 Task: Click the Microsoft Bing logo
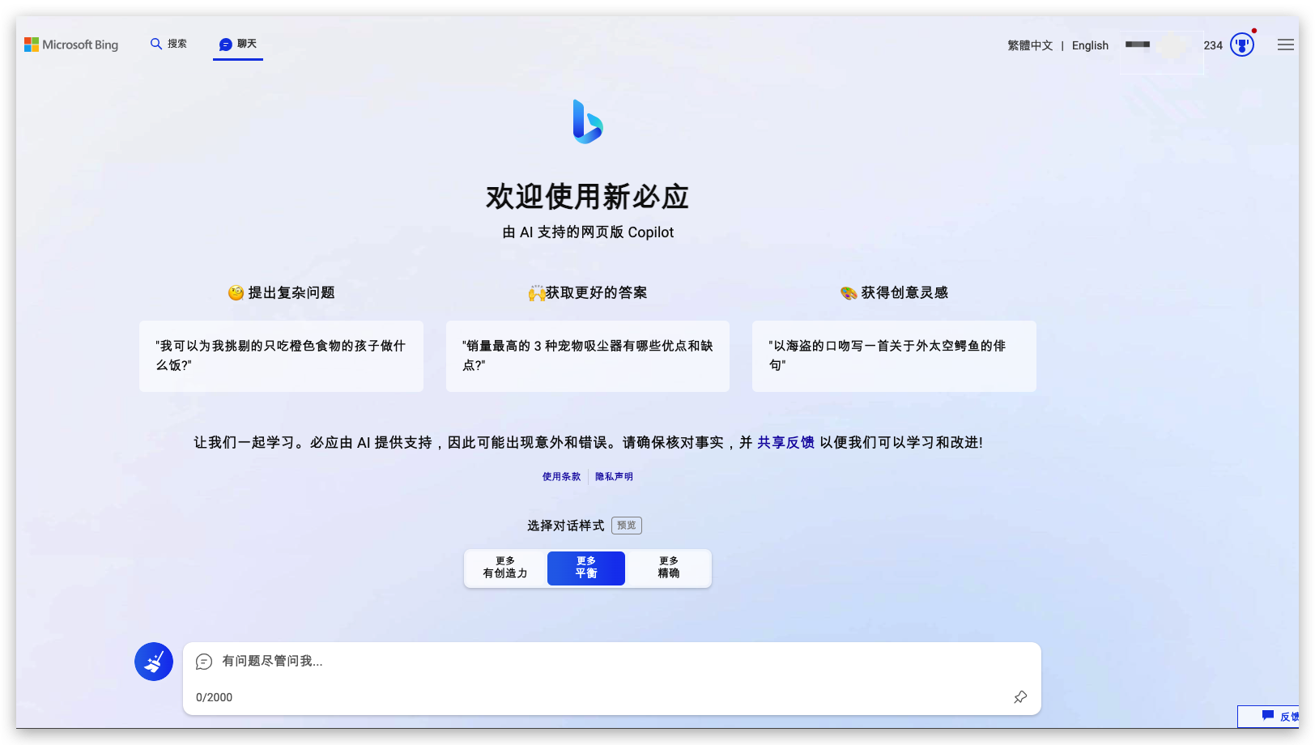coord(71,45)
